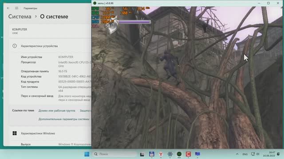Click the Выпуск label under Windows specs

(x=26, y=144)
